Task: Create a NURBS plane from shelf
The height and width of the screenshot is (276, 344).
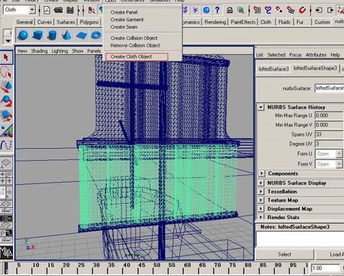Action: click(81, 35)
